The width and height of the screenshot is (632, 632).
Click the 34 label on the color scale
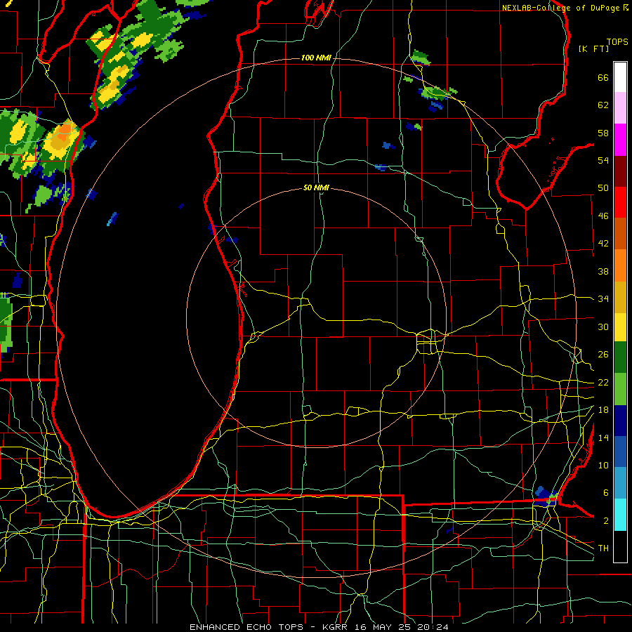click(603, 299)
